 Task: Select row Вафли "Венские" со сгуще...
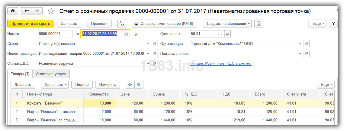[x=172, y=120]
